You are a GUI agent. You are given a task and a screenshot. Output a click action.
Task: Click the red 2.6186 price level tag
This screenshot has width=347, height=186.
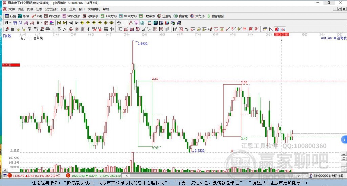tap(11, 65)
